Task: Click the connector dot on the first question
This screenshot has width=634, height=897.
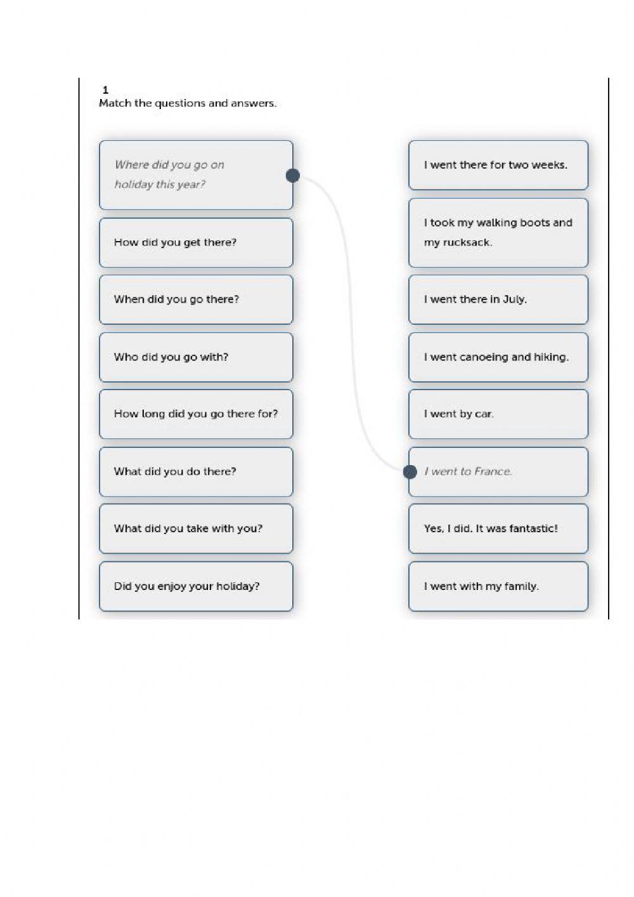Action: click(x=293, y=176)
